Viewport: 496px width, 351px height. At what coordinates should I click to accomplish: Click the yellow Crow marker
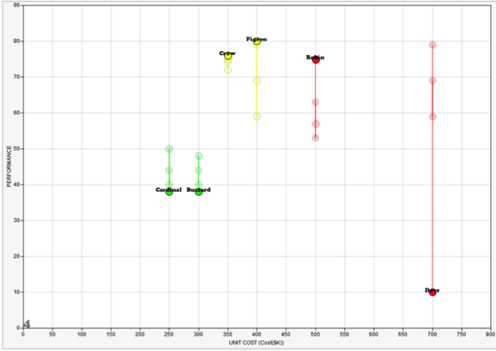pyautogui.click(x=228, y=56)
